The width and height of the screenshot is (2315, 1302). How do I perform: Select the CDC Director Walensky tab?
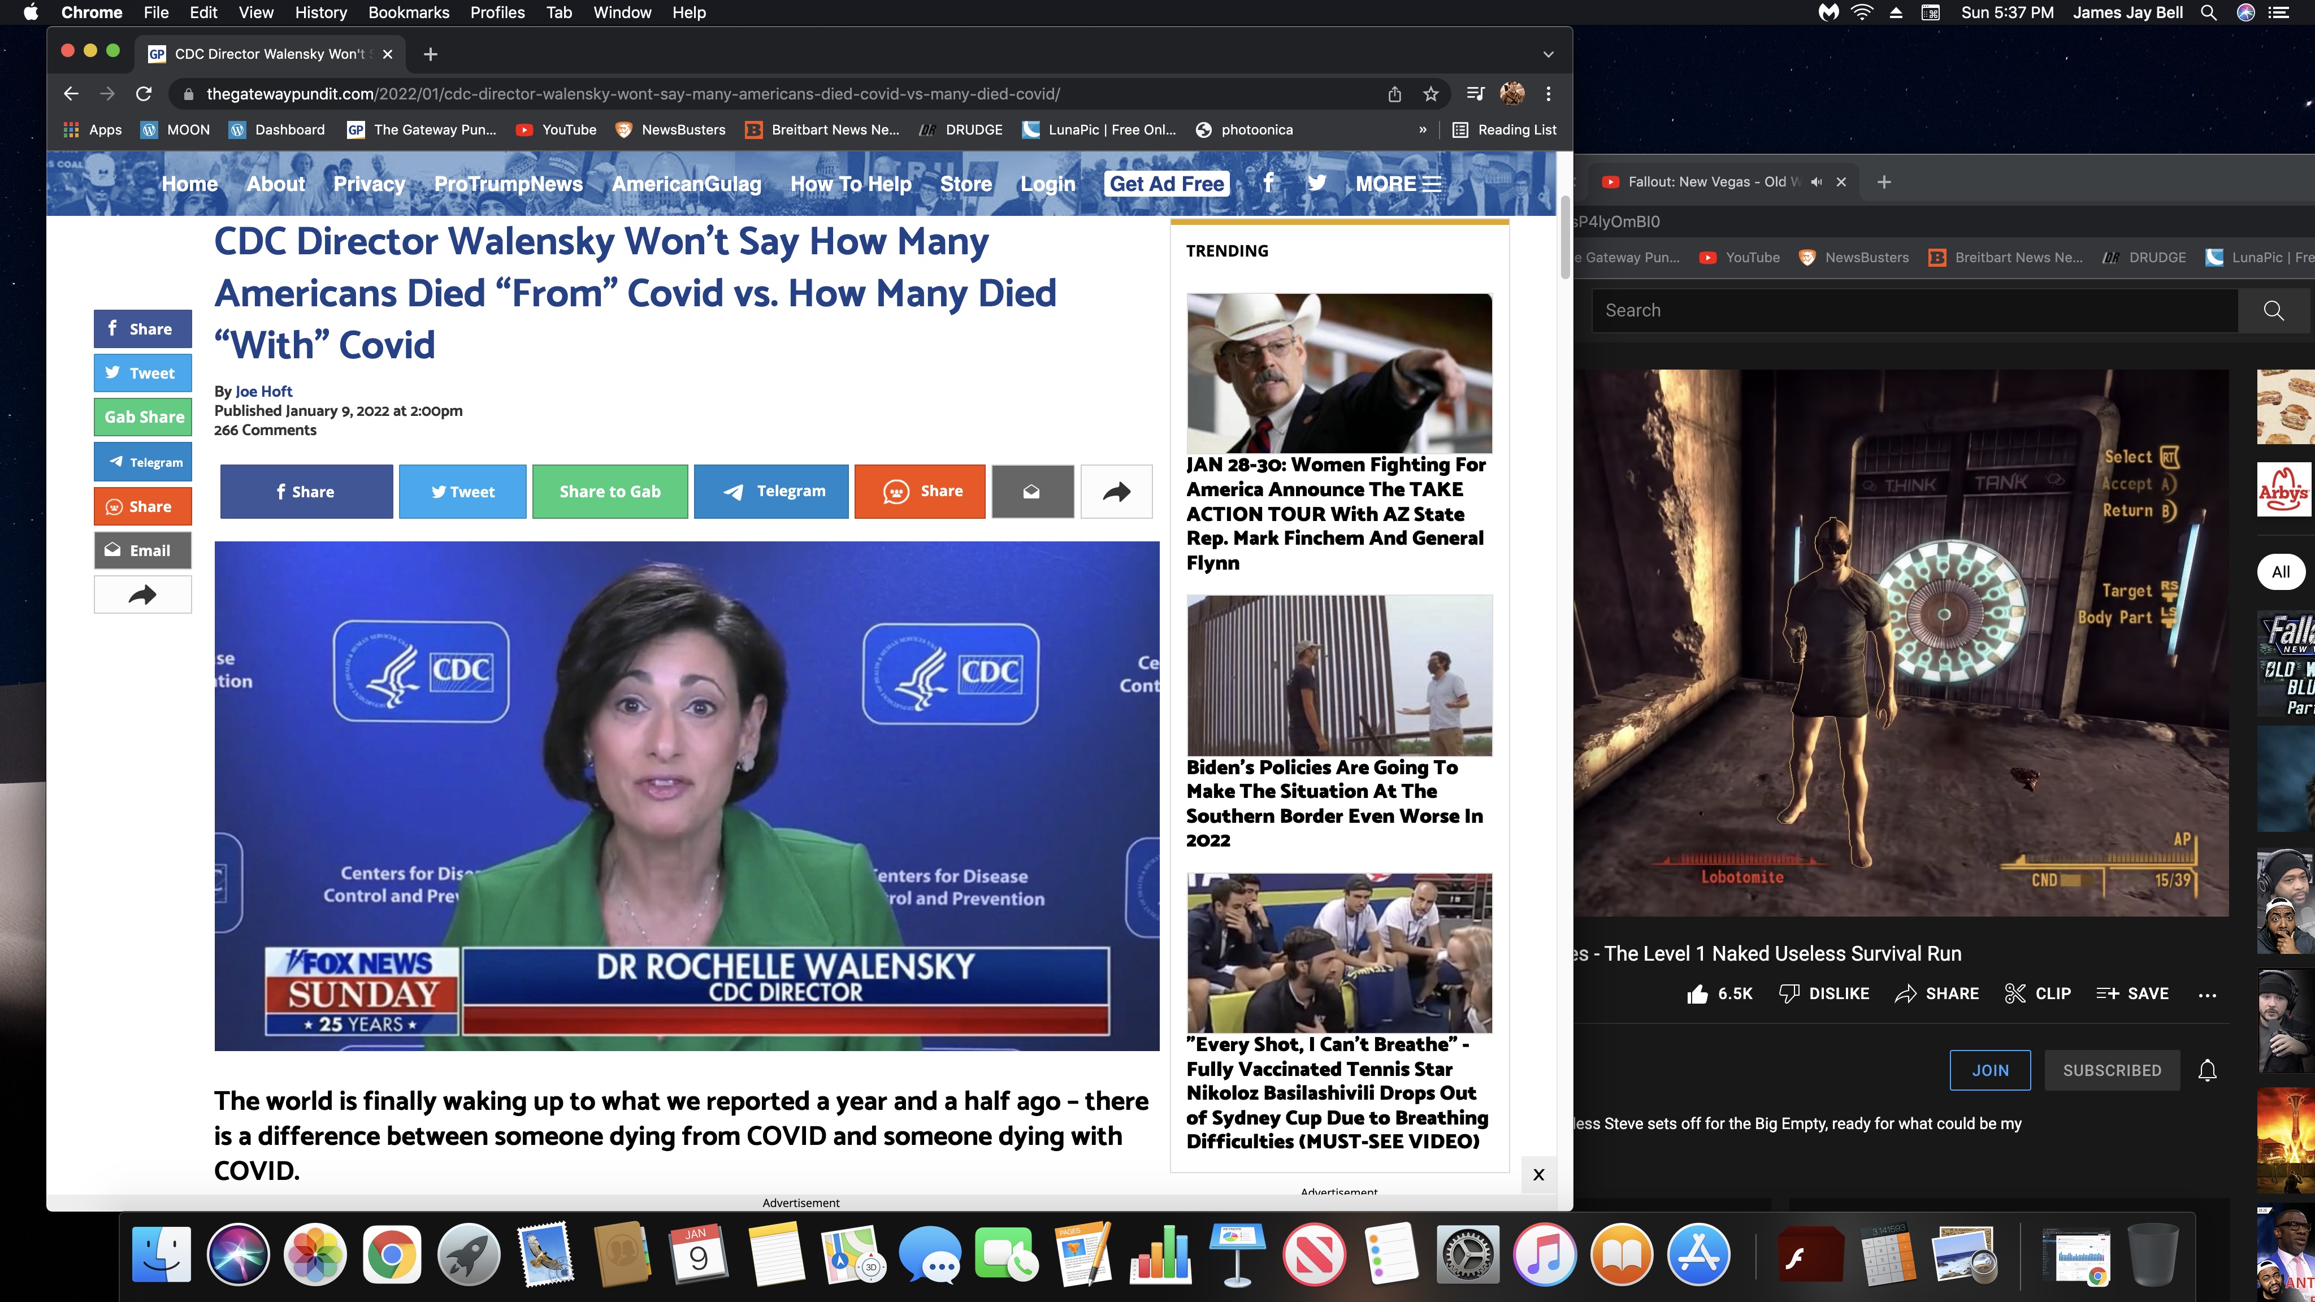(x=270, y=54)
